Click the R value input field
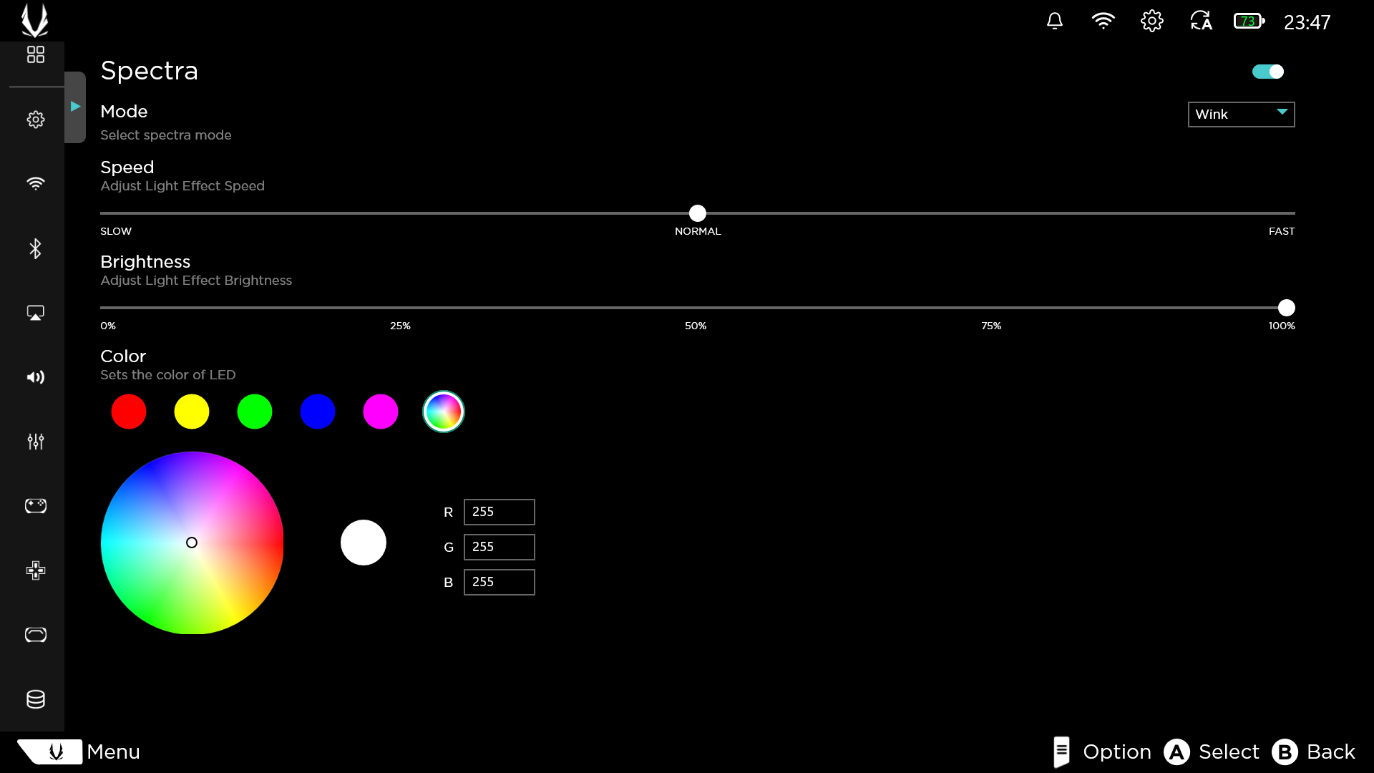The width and height of the screenshot is (1374, 773). coord(500,512)
